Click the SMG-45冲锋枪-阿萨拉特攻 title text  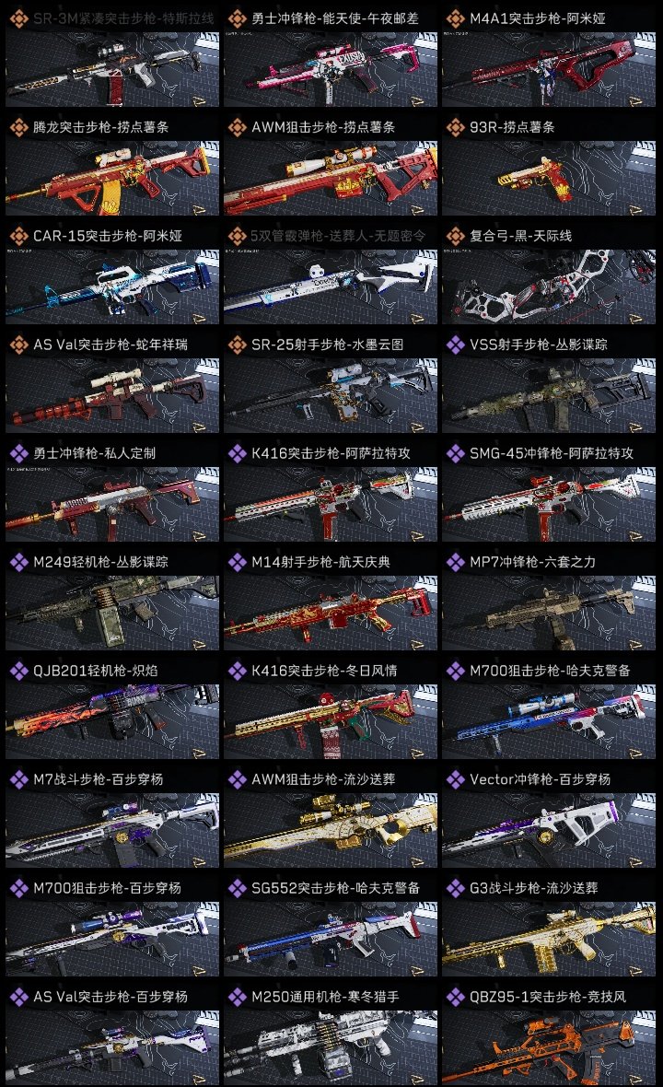[552, 453]
